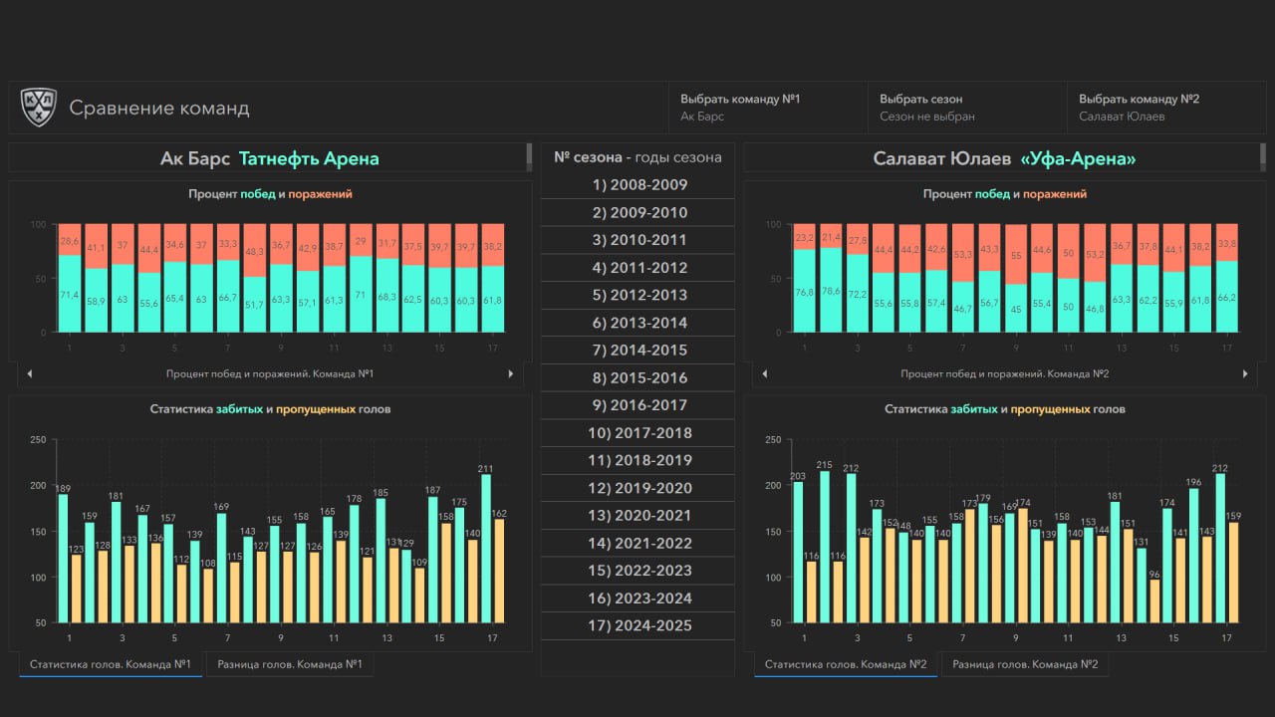This screenshot has width=1275, height=717.
Task: Select season '15) 2022-2023' in list
Action: 637,572
